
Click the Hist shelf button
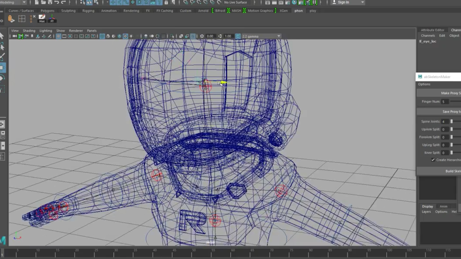(42, 18)
